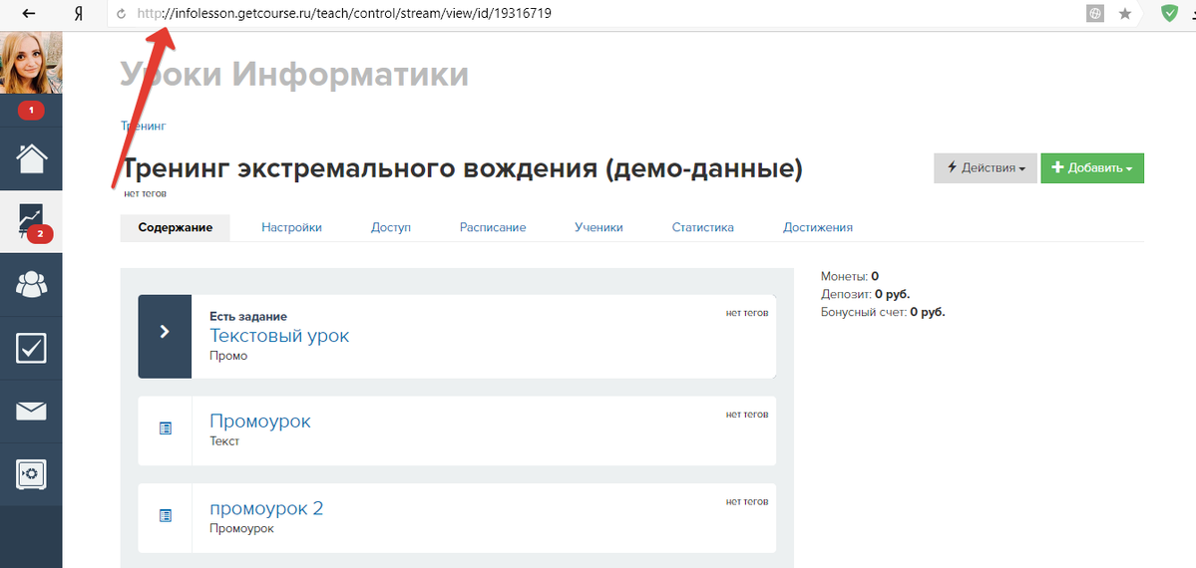This screenshot has width=1196, height=568.
Task: Open the checkmark tasks icon in sidebar
Action: point(31,348)
